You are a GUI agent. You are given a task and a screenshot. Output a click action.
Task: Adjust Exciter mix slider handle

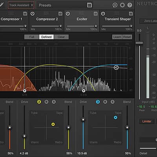click(96, 26)
